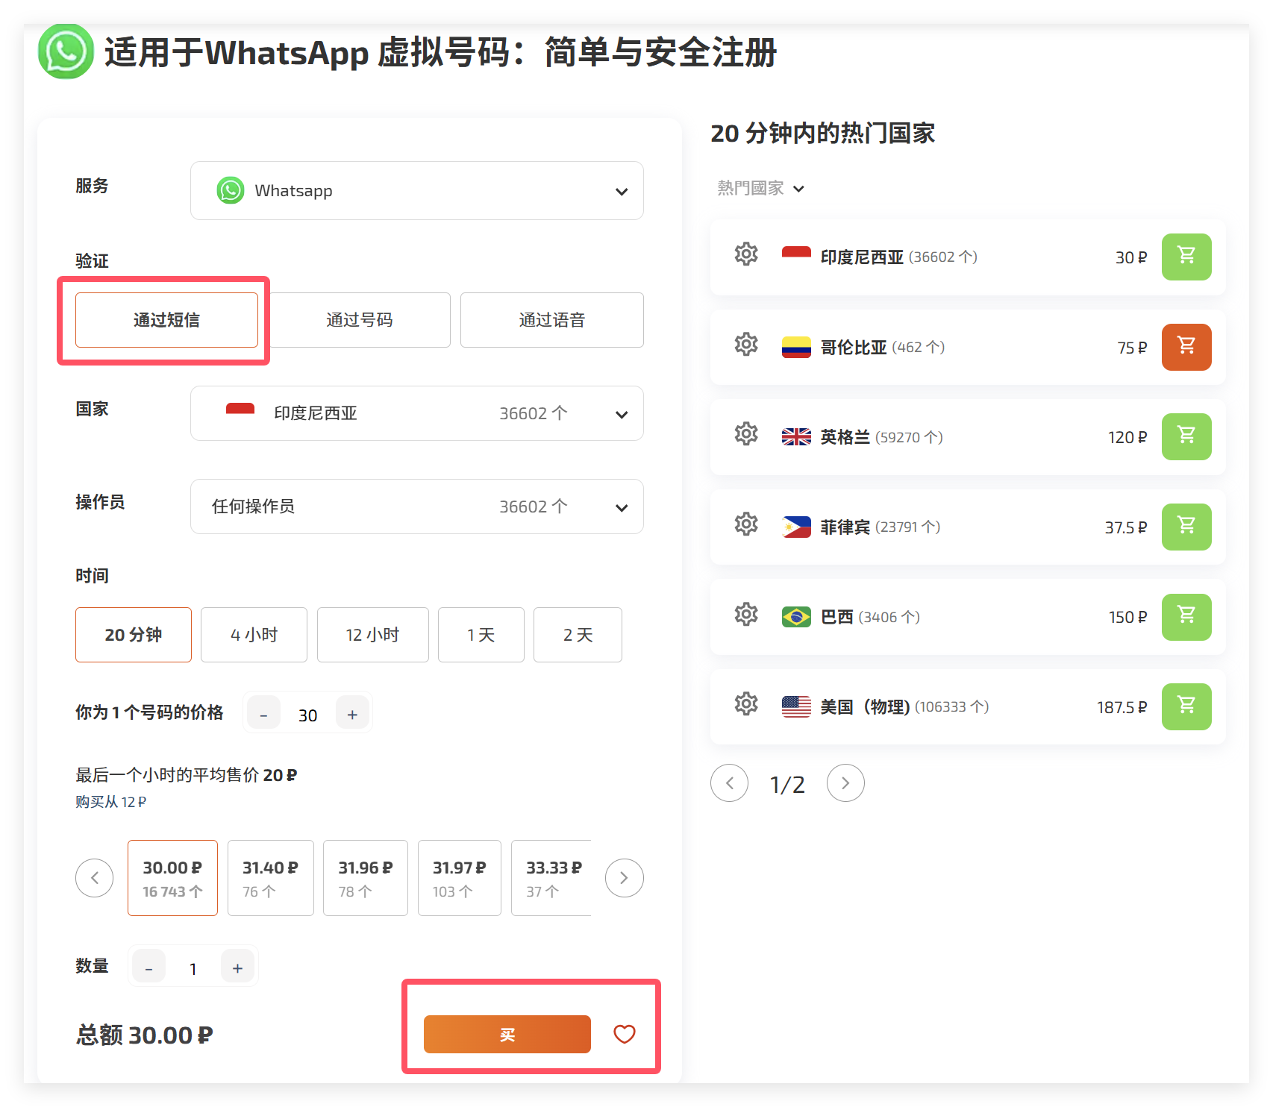Click the price value field showing 30

(x=308, y=715)
